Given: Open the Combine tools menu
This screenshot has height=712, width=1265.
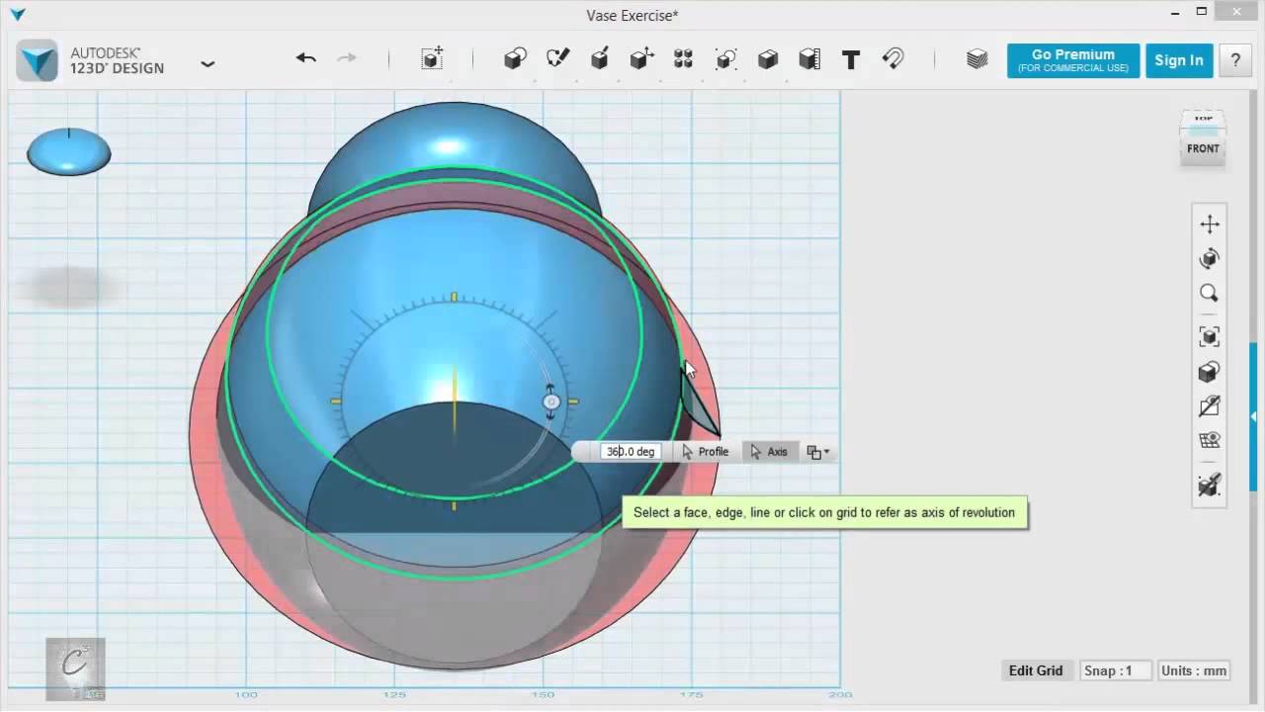Looking at the screenshot, I should [767, 59].
